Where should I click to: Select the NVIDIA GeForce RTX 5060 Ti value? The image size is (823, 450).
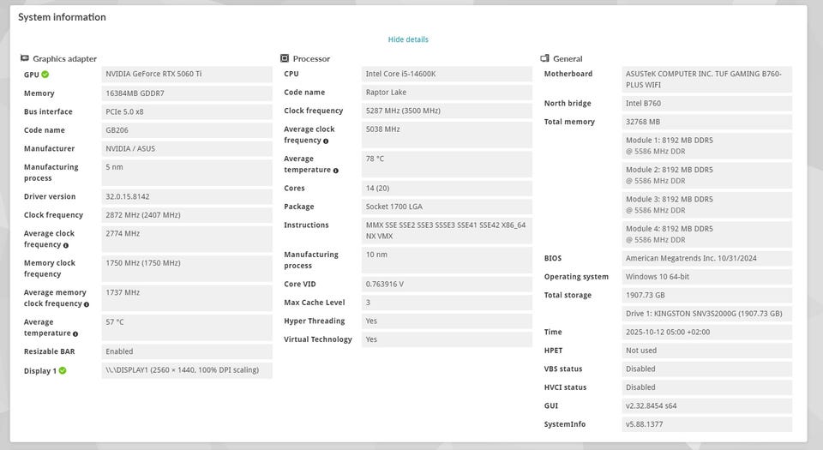(x=187, y=74)
